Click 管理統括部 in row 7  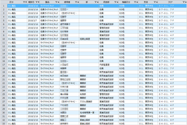click(x=109, y=28)
